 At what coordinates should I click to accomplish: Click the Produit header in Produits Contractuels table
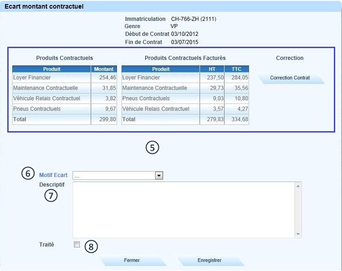tap(52, 69)
